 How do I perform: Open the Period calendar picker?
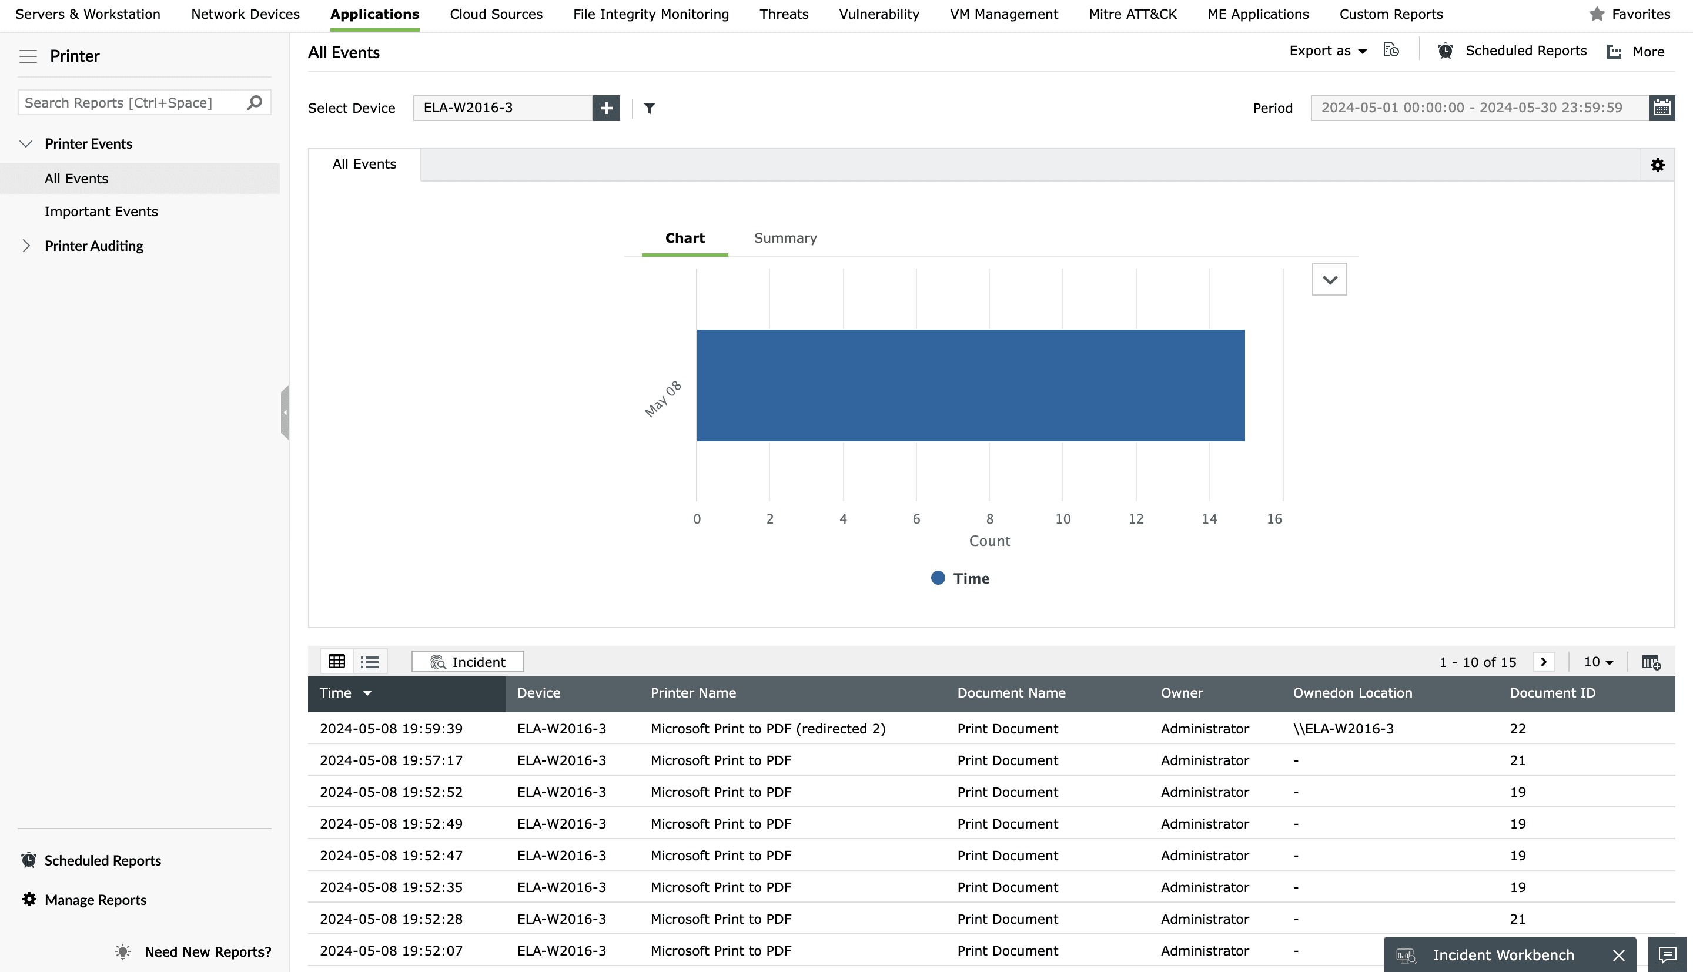click(1662, 108)
